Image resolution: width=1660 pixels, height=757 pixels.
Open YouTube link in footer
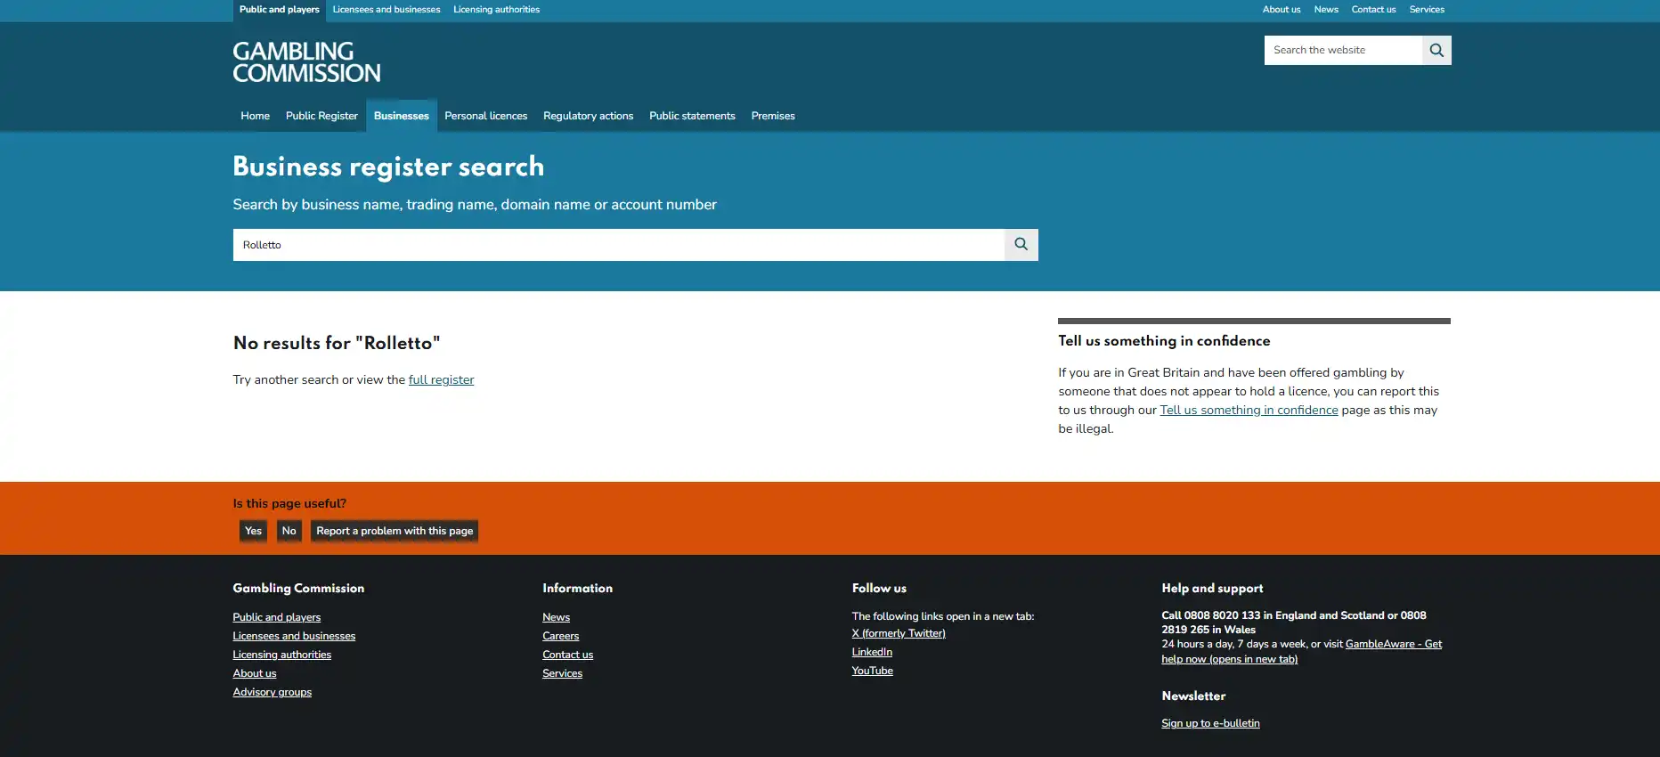click(x=873, y=671)
